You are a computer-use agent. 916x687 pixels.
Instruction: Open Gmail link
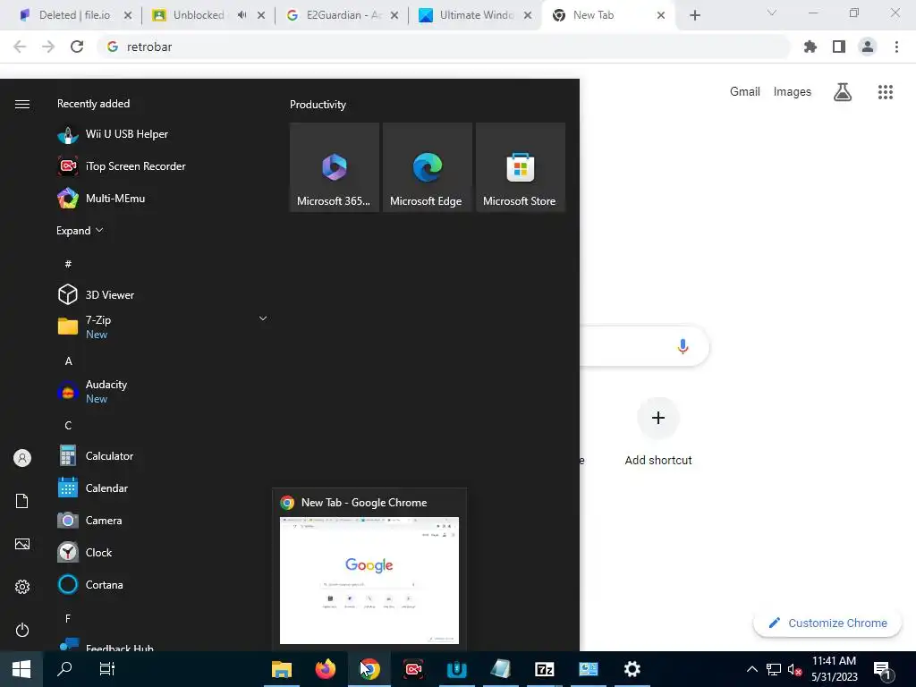coord(745,92)
